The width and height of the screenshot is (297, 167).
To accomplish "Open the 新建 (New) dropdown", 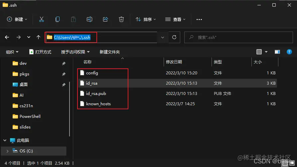I will pos(17,19).
